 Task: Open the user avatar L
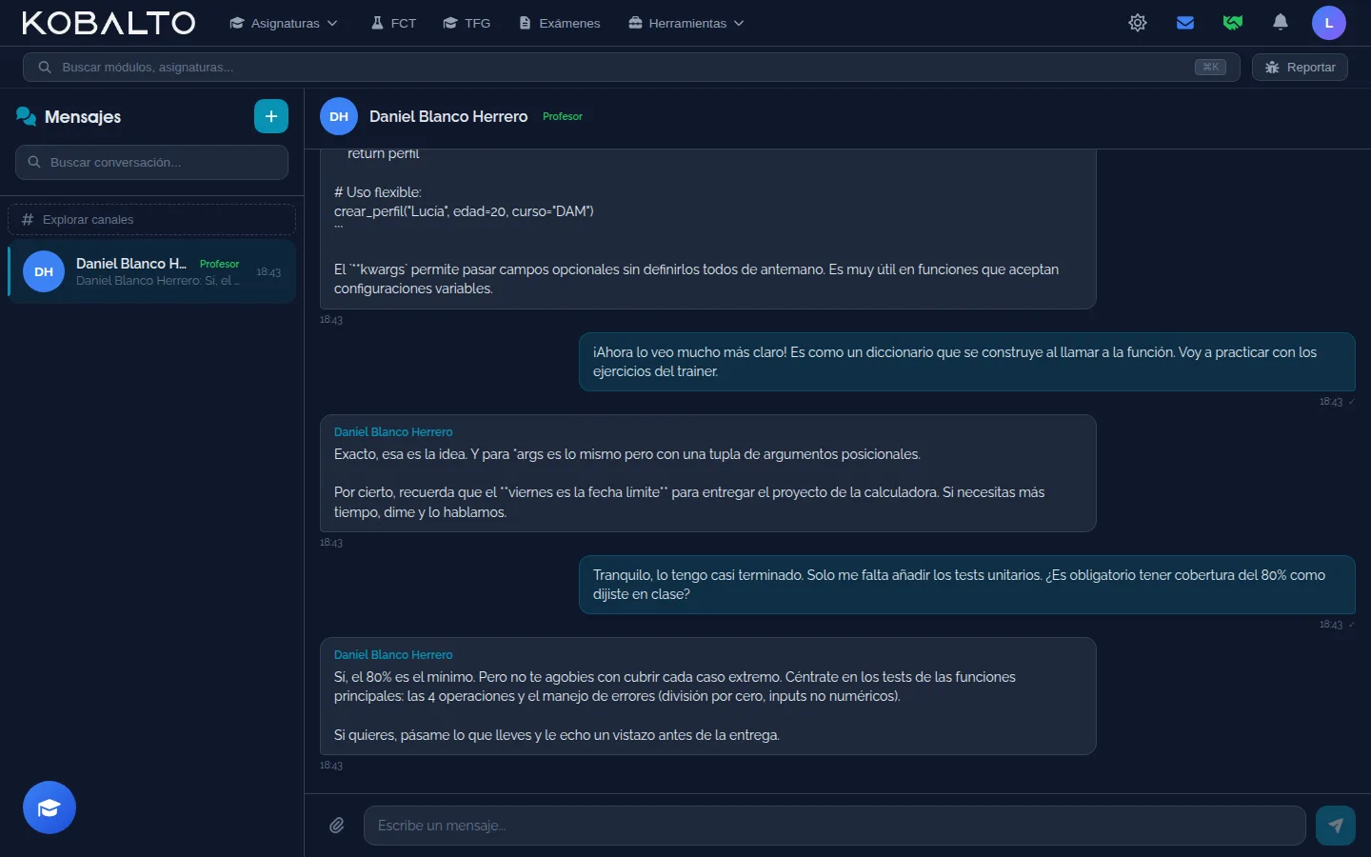(x=1329, y=23)
